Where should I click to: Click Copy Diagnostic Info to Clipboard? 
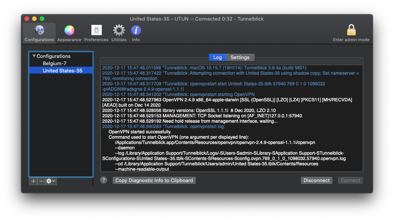[154, 180]
